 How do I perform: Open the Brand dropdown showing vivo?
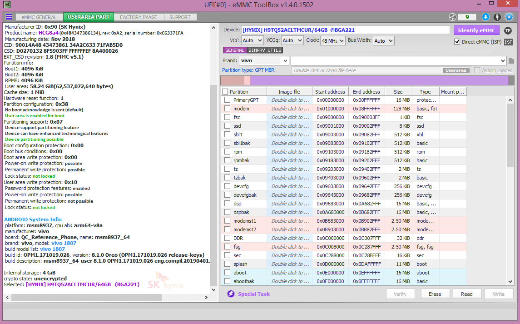(264, 61)
